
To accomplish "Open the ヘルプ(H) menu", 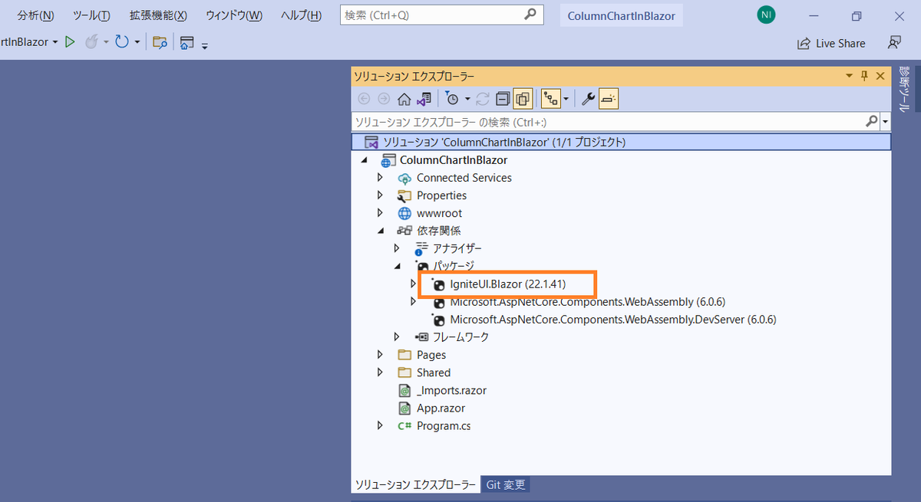I will pyautogui.click(x=301, y=15).
